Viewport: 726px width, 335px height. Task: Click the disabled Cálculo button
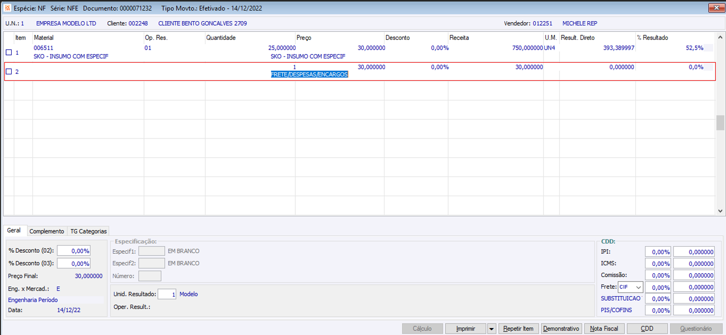coord(422,329)
